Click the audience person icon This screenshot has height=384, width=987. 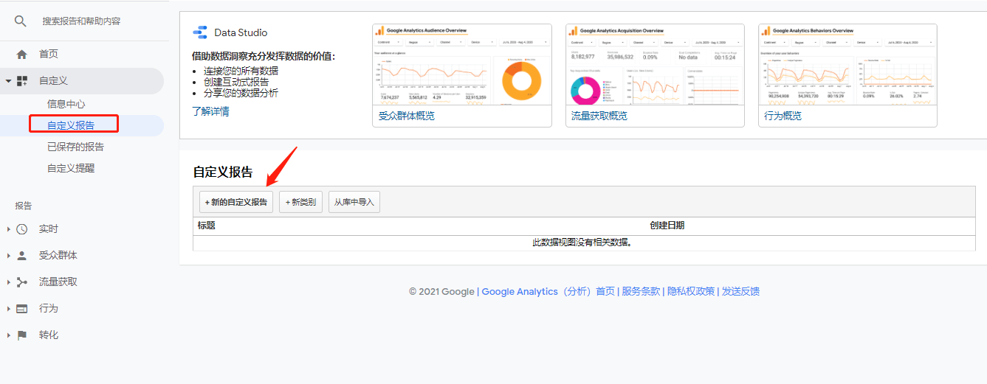click(22, 256)
